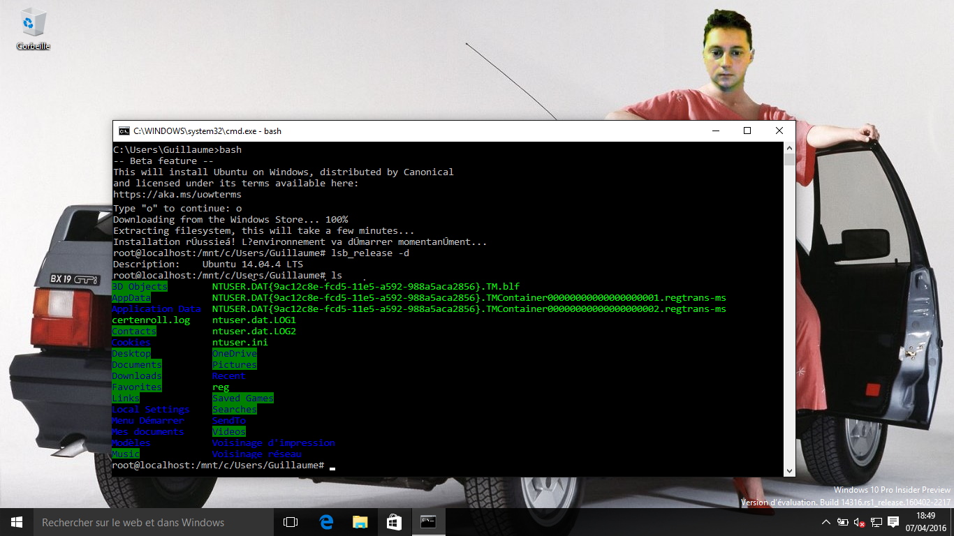This screenshot has height=536, width=954.
Task: Maximize the cmd.exe bash window
Action: pos(747,131)
